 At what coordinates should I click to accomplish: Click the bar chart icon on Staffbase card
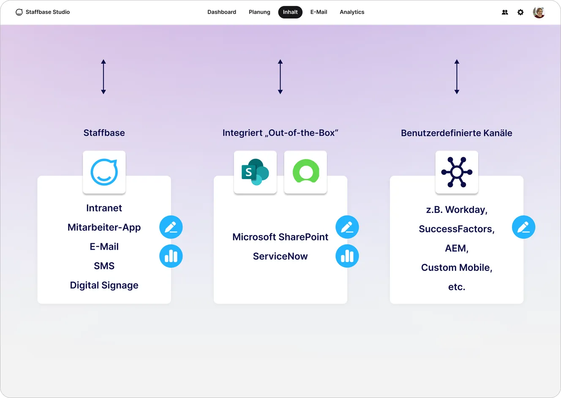tap(171, 256)
